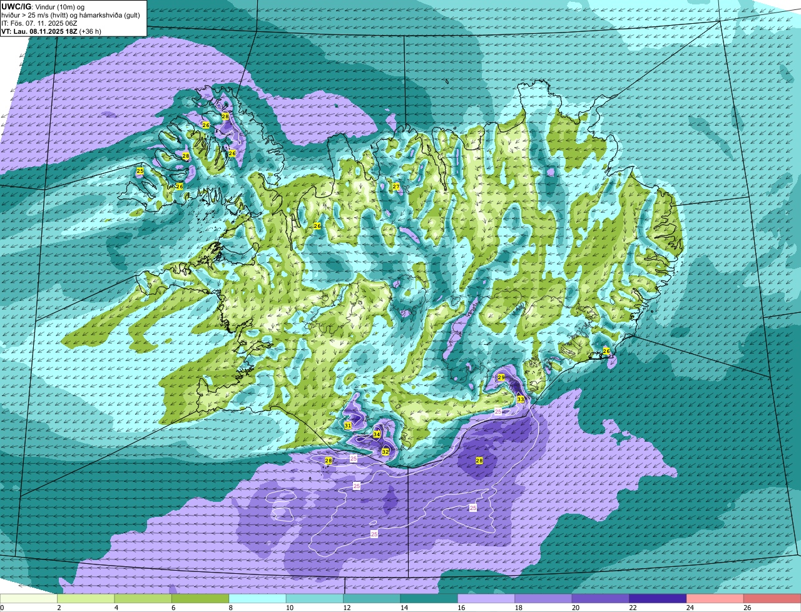Click the white 25 contour label beside the 33 marker
Viewport: 801px width, 612px height.
498,411
